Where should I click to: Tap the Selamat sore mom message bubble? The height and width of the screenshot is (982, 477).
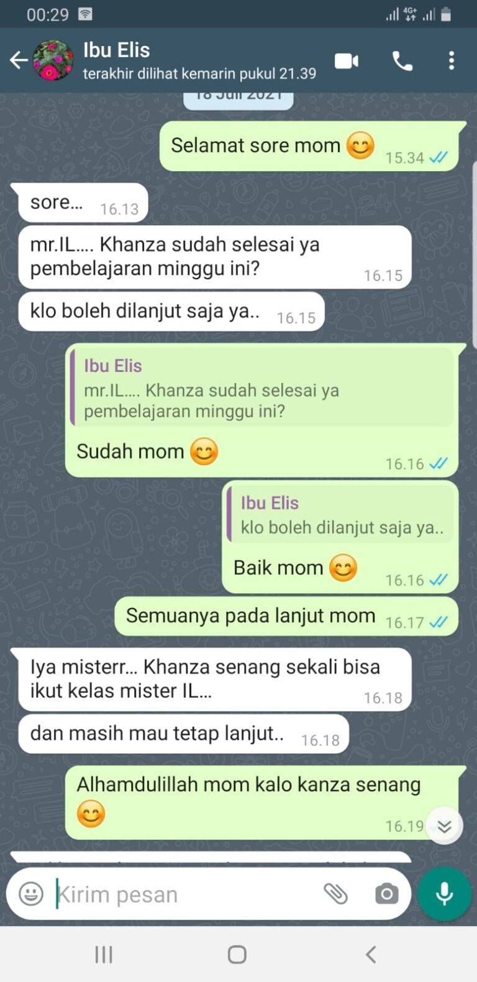point(309,146)
